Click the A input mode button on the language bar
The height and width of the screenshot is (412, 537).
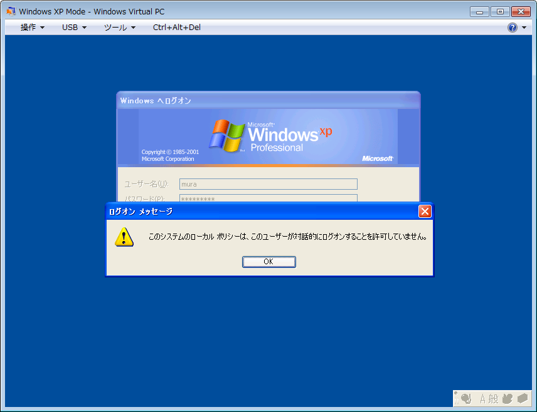[x=482, y=399]
